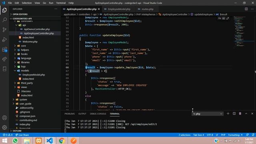Click the Windows Start button
The width and height of the screenshot is (256, 144).
(x=4, y=140)
